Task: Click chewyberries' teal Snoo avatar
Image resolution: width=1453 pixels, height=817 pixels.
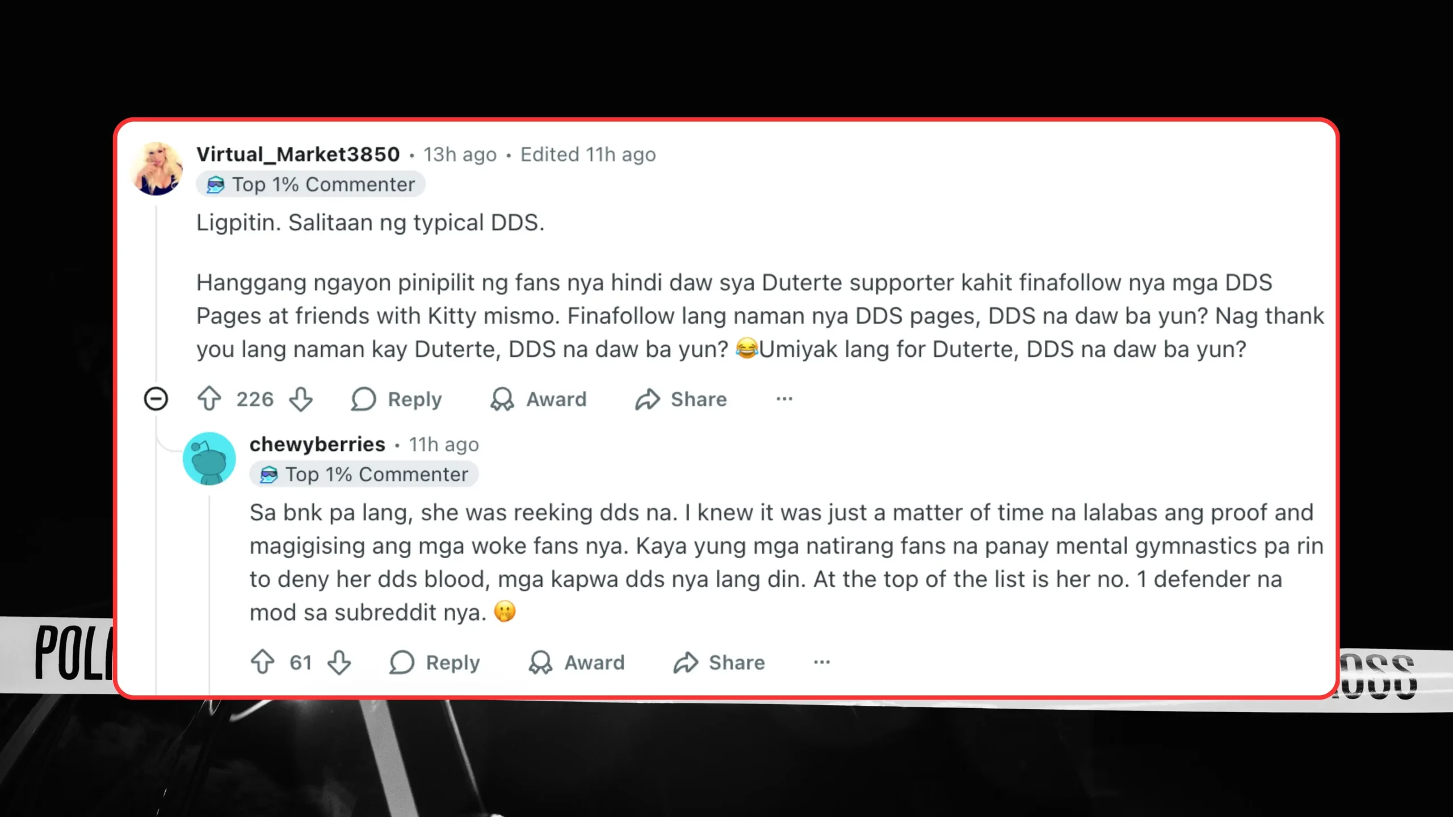Action: [x=209, y=458]
